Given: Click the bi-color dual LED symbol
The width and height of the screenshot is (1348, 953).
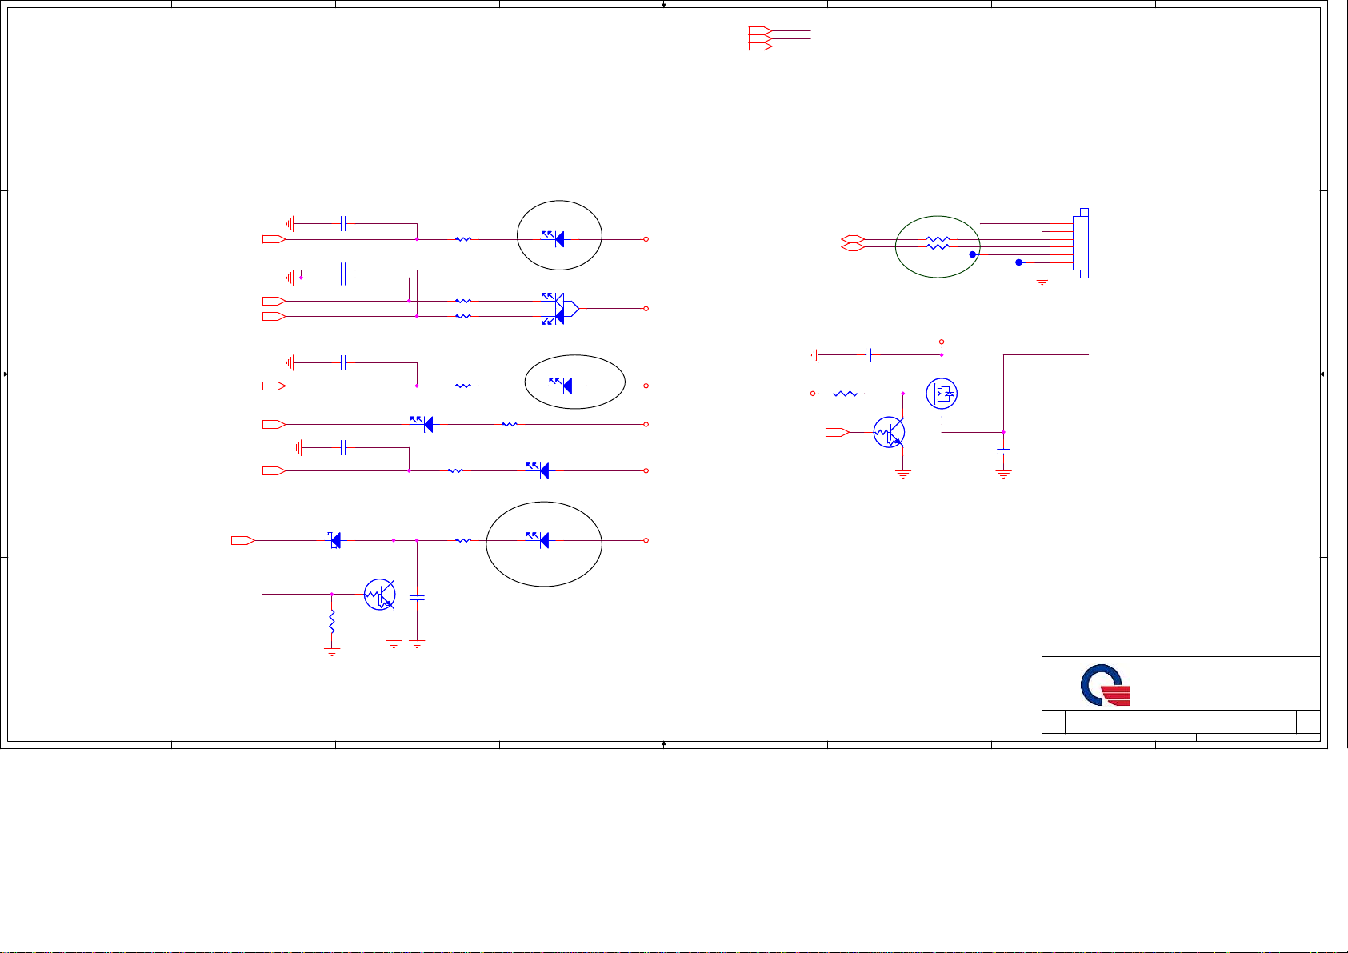Looking at the screenshot, I should [x=560, y=309].
